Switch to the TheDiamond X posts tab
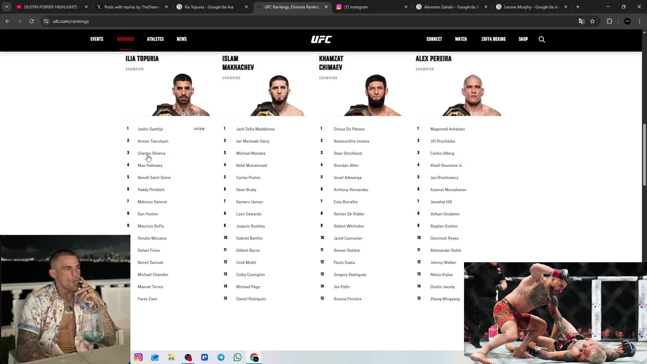The height and width of the screenshot is (364, 647). [x=131, y=7]
